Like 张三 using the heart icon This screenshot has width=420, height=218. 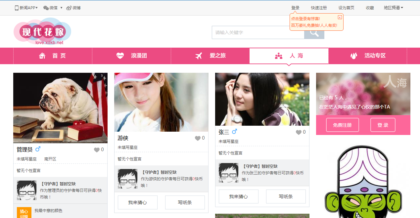point(299,132)
